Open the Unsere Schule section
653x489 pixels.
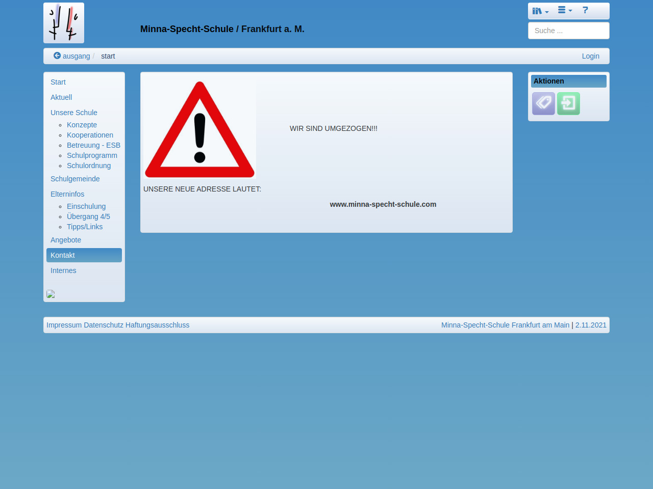click(74, 113)
